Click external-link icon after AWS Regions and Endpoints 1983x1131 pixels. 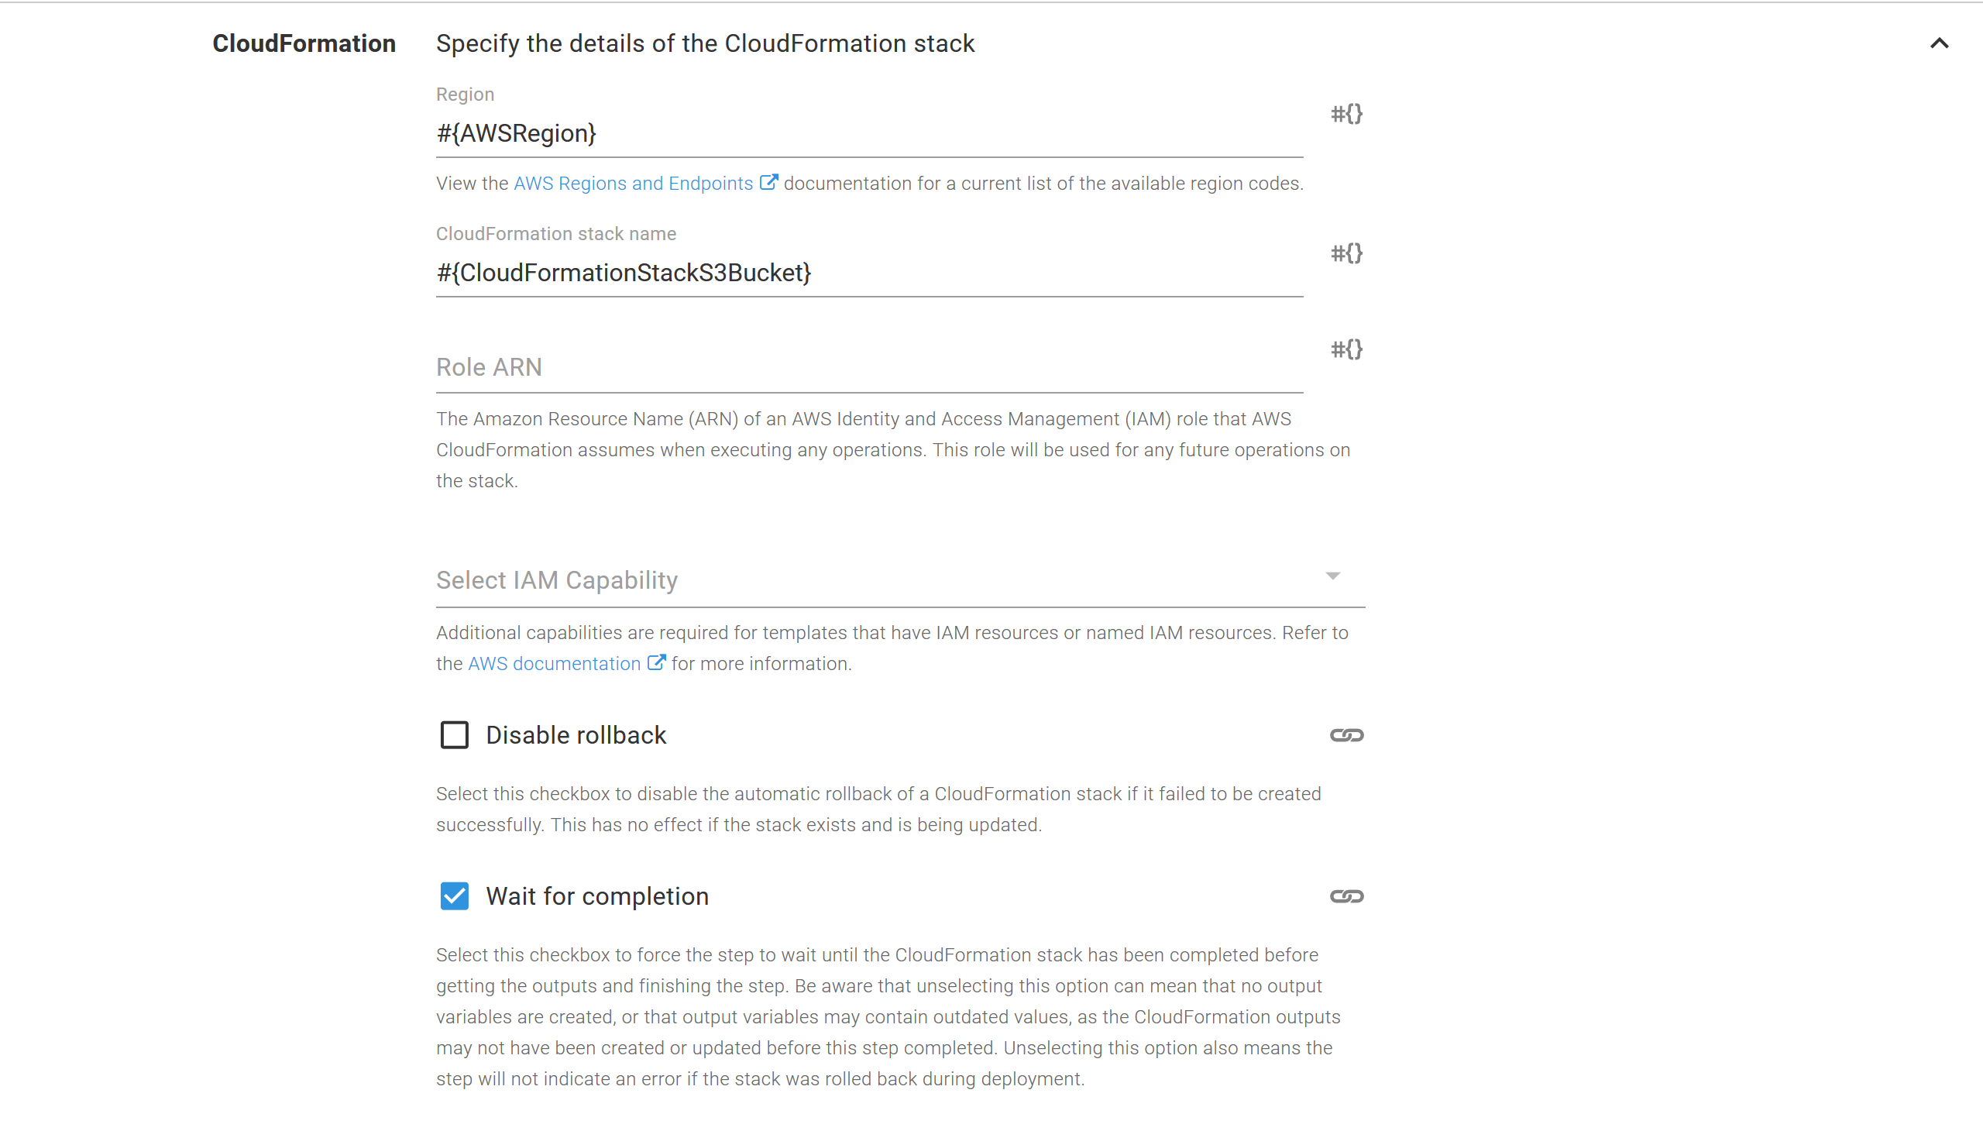tap(768, 183)
